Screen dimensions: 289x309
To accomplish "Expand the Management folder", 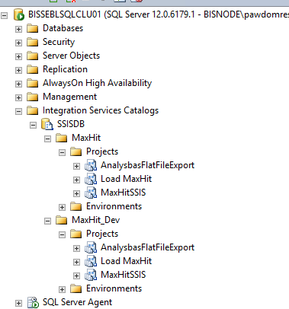I will click(x=18, y=97).
